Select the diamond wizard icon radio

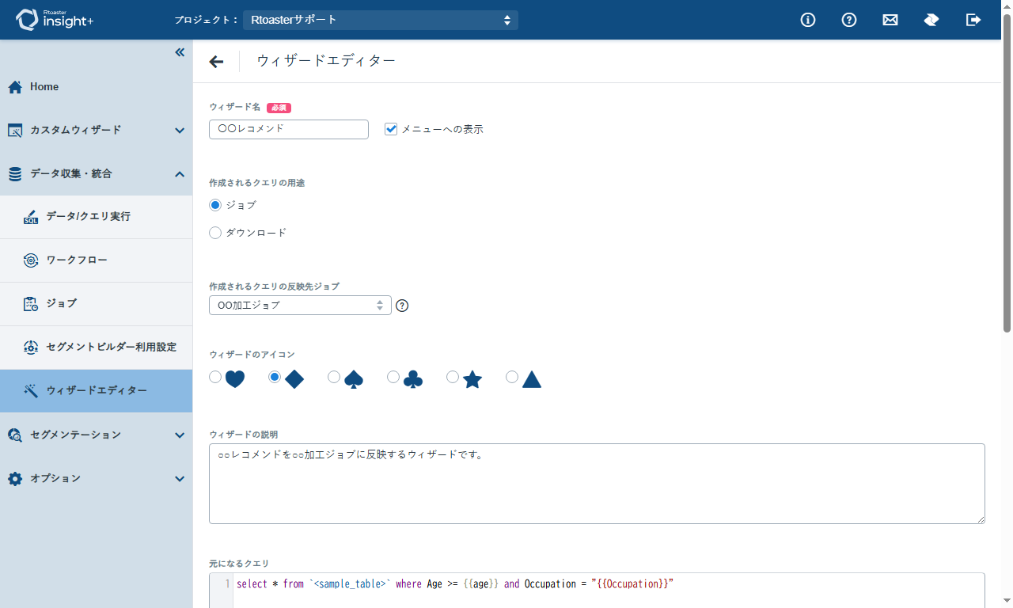[x=275, y=377]
